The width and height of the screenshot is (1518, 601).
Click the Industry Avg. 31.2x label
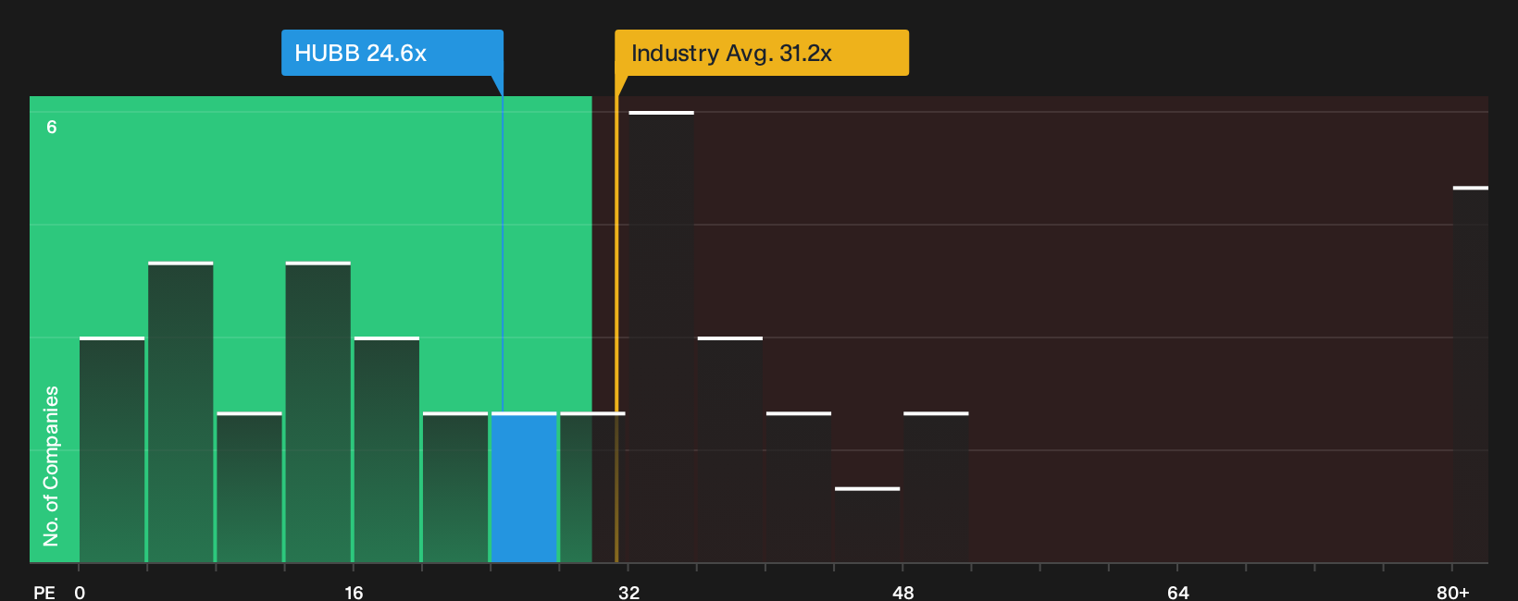tap(762, 53)
